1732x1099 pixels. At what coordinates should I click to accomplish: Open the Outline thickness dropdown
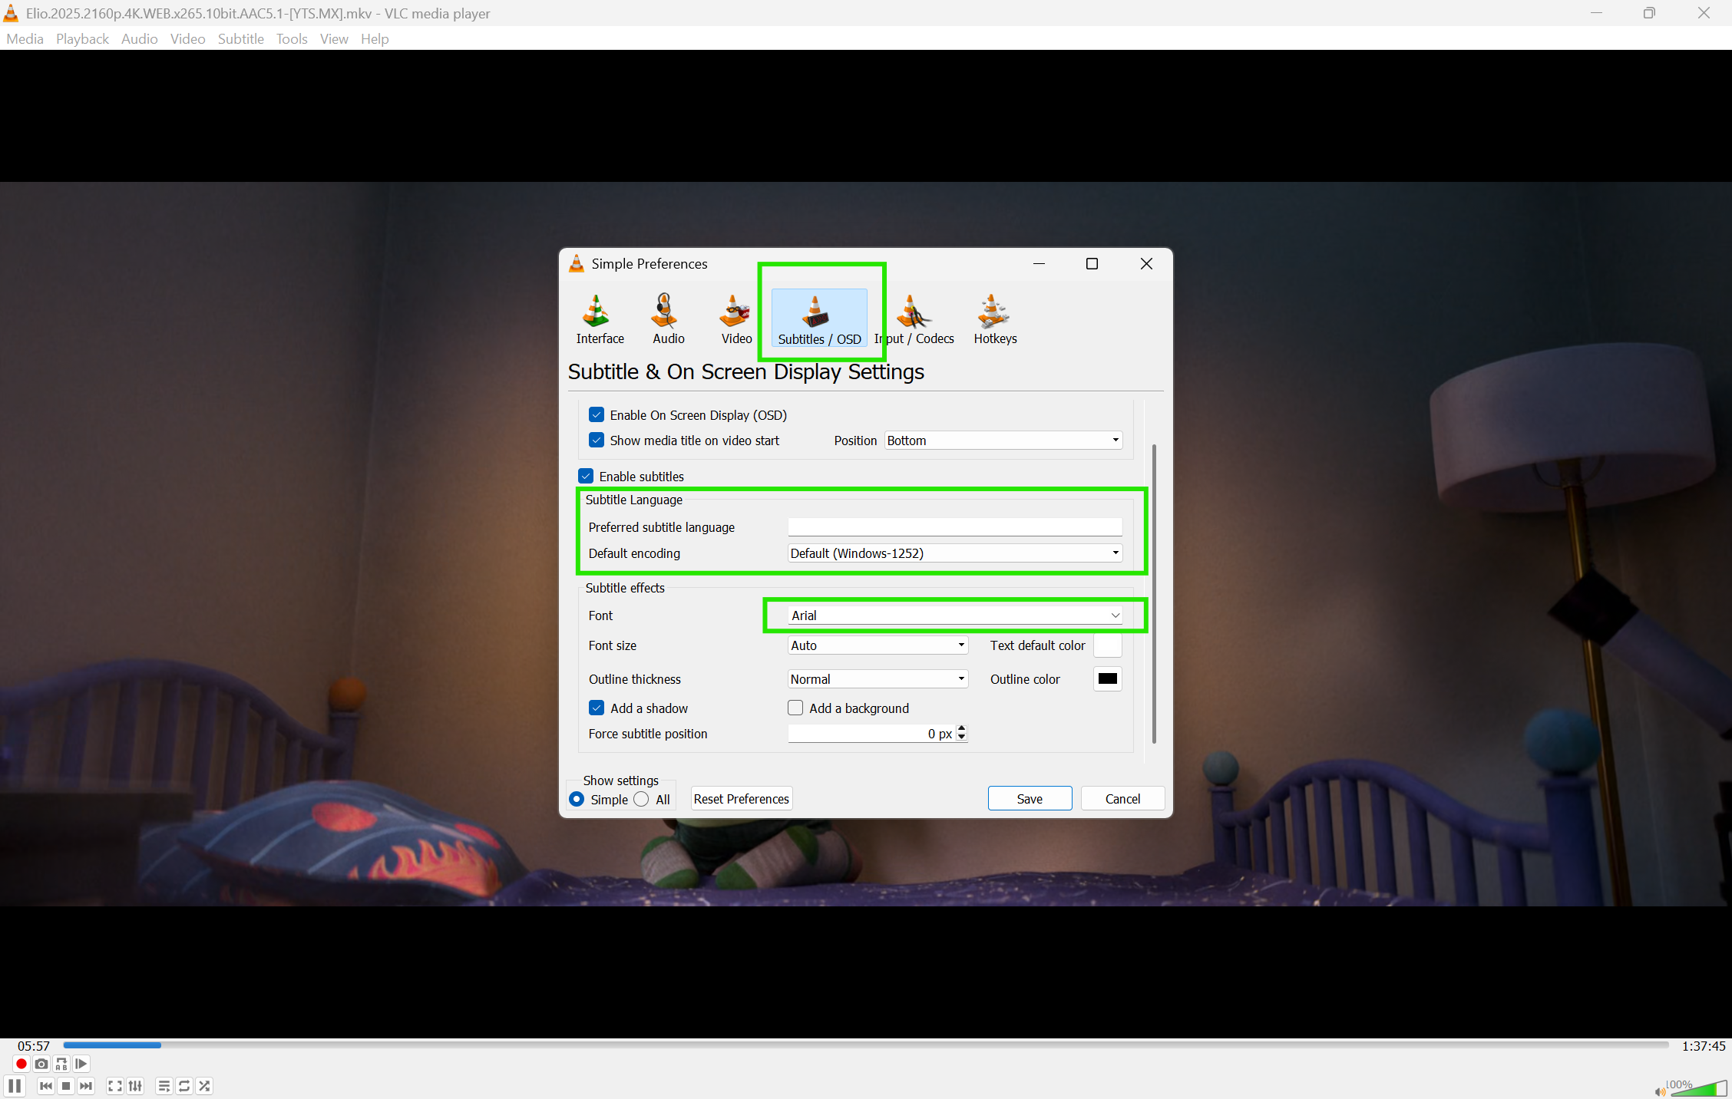pos(878,679)
